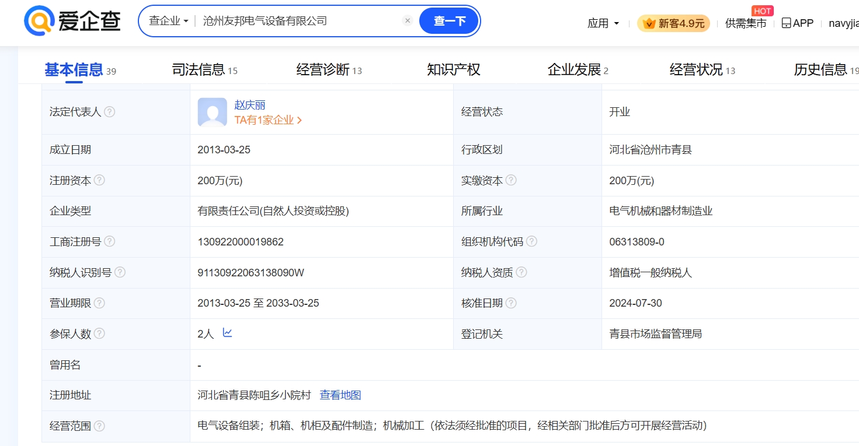Open help icon next to 纳税人识别号

click(x=120, y=272)
